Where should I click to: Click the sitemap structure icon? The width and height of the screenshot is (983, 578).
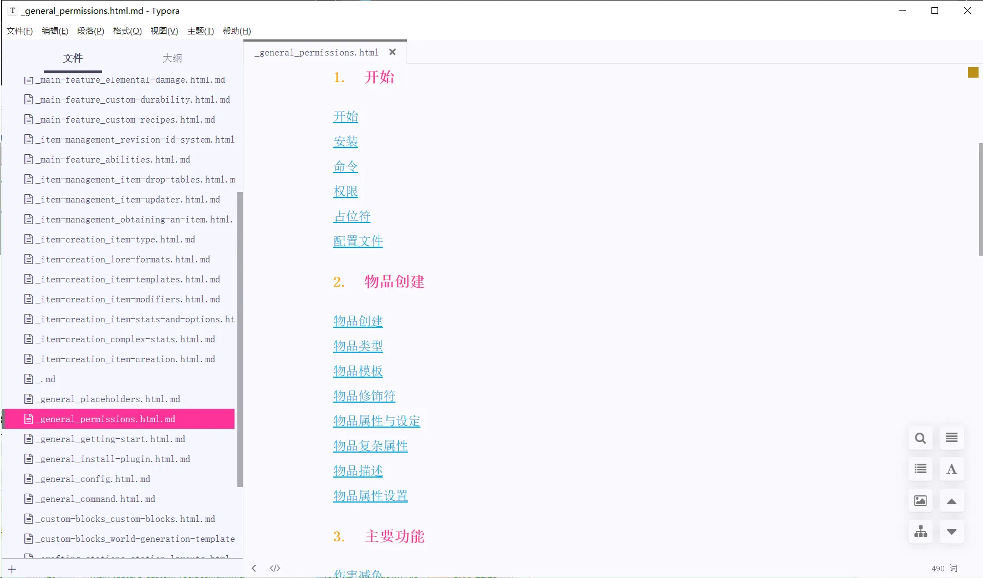pyautogui.click(x=920, y=532)
